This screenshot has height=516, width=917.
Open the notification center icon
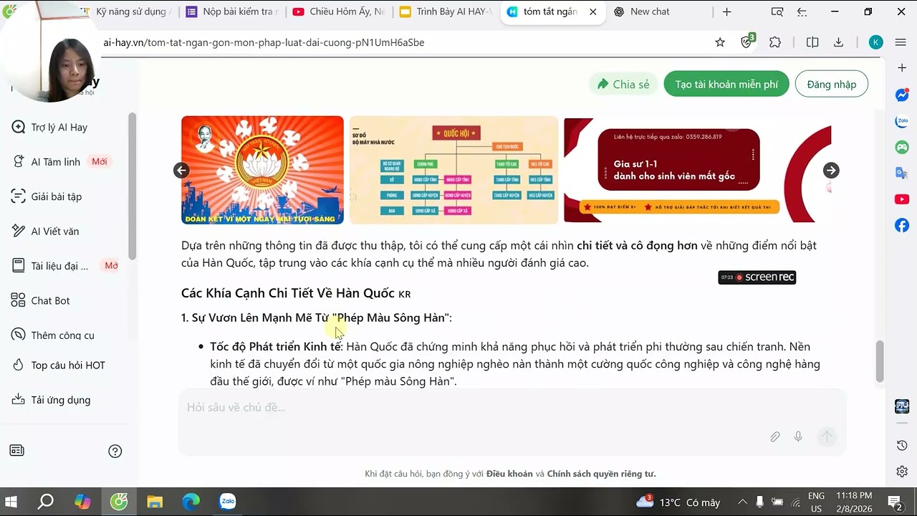click(895, 502)
